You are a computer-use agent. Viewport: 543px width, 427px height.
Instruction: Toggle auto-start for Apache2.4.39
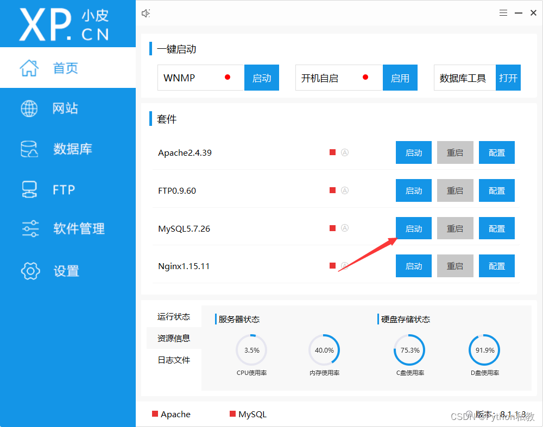pos(345,152)
